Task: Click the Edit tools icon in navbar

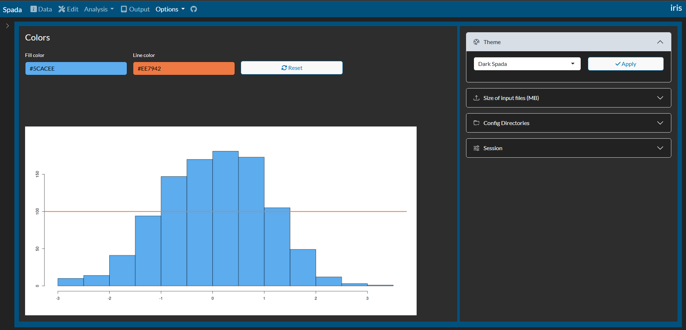Action: tap(62, 9)
